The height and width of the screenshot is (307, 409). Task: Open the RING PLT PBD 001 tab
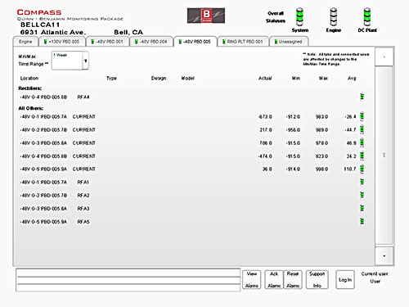pos(243,42)
